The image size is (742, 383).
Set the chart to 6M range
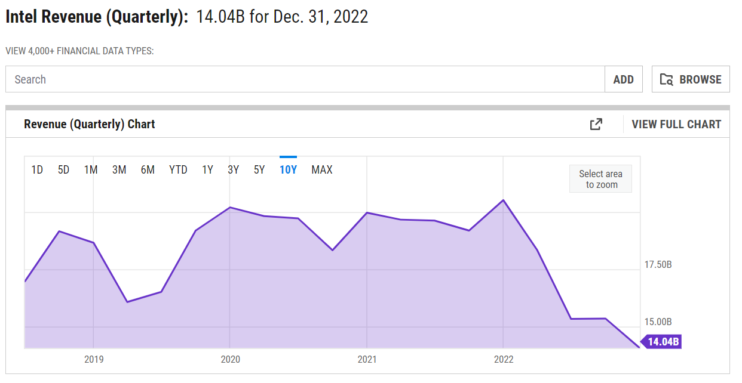click(148, 170)
